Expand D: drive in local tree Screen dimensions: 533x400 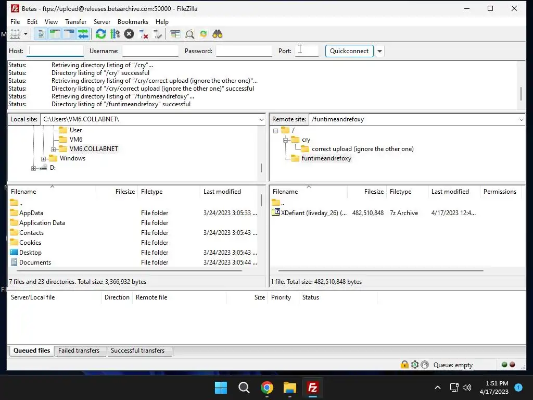coord(33,168)
